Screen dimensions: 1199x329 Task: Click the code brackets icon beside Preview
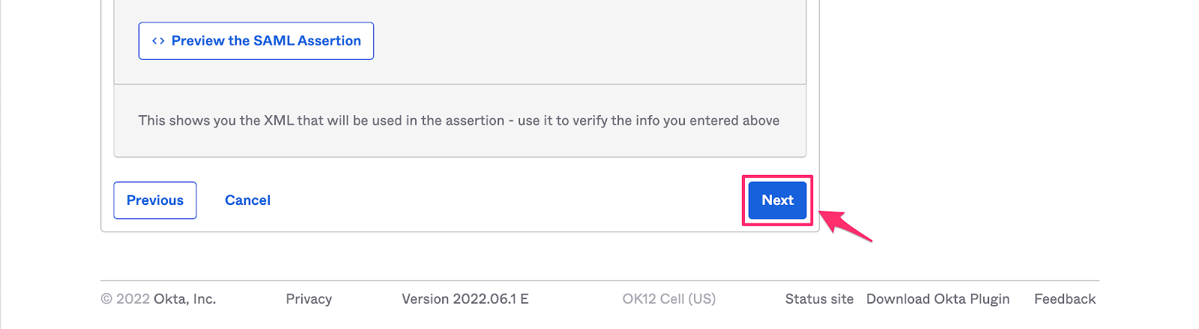click(x=158, y=41)
